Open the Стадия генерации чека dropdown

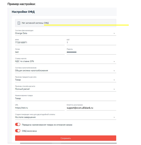click(x=66, y=116)
